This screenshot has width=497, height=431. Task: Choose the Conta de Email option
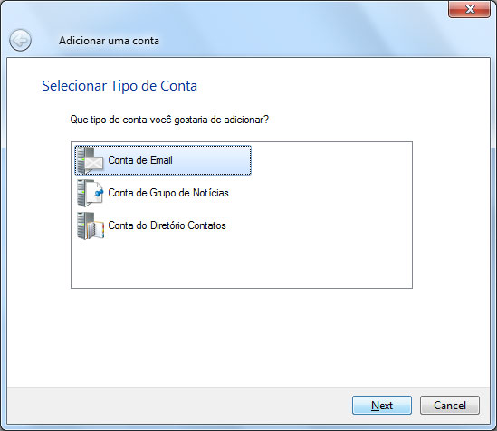coord(163,160)
